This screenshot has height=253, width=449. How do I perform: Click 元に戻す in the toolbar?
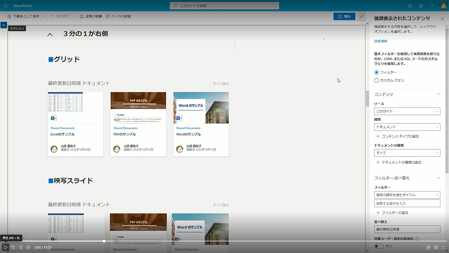(60, 16)
